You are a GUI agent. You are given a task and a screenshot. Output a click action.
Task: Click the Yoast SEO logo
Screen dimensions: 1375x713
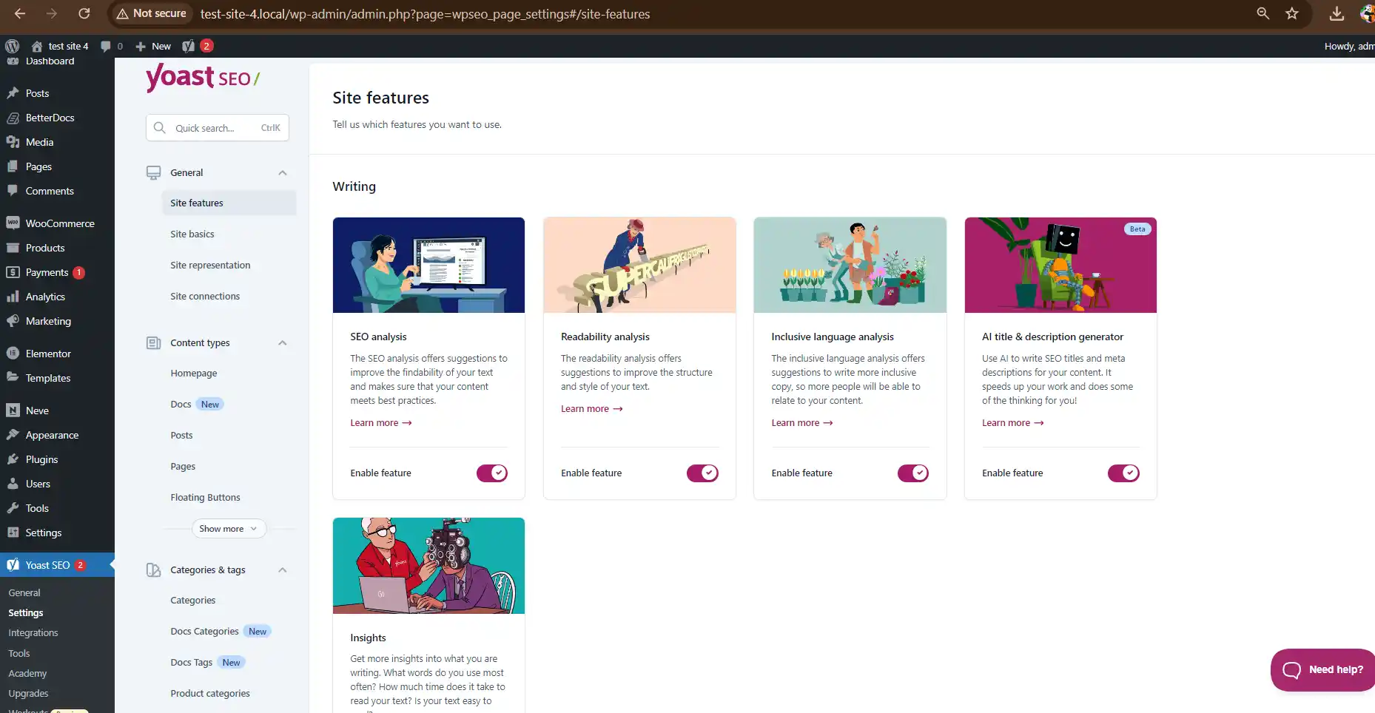coord(203,78)
